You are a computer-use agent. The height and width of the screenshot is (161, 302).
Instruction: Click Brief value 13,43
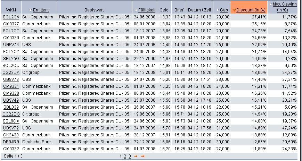tap(180, 17)
